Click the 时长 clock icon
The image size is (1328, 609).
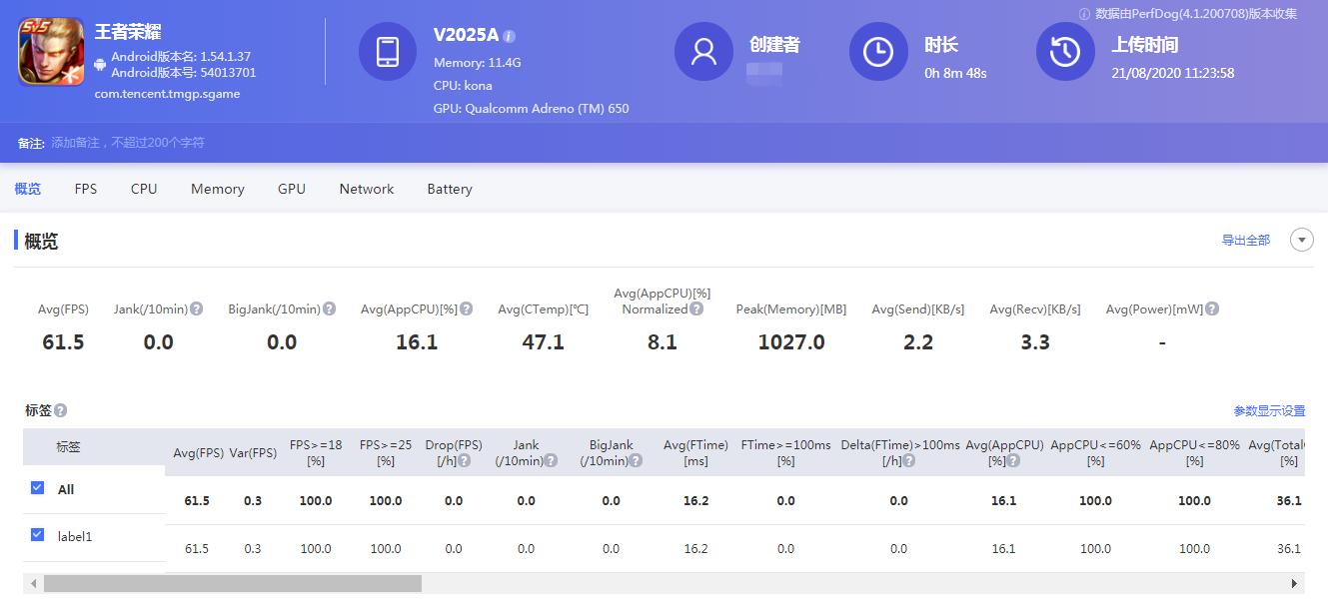click(878, 51)
